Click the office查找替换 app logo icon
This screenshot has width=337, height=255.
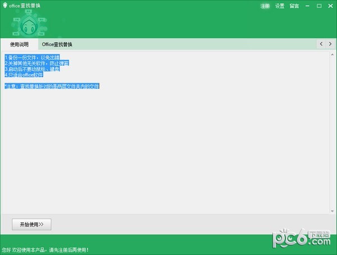tap(4, 5)
